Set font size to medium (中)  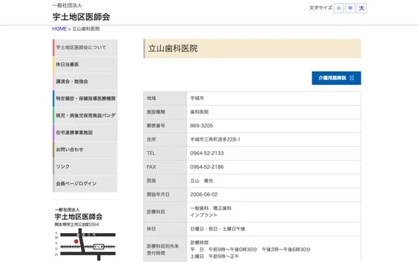click(350, 8)
